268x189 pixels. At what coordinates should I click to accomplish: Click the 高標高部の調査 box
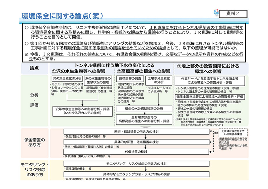coord(130,78)
